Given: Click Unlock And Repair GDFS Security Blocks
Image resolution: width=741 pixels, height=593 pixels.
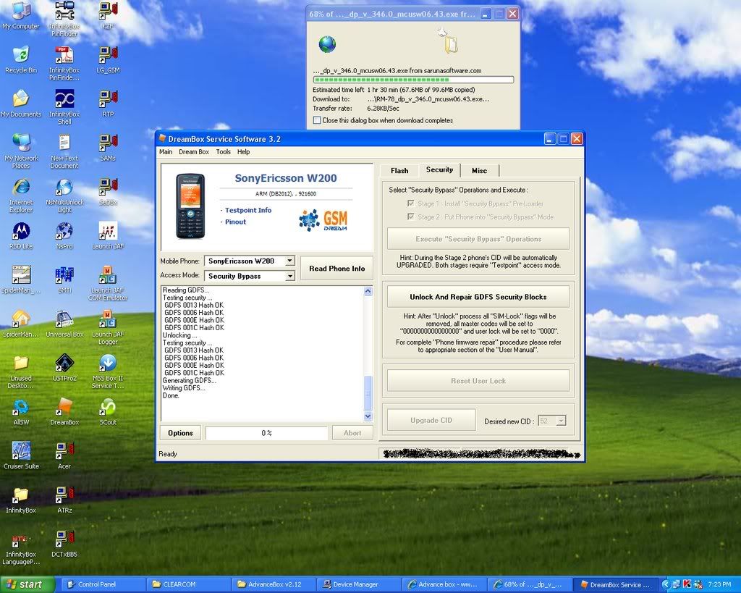Looking at the screenshot, I should (x=478, y=297).
